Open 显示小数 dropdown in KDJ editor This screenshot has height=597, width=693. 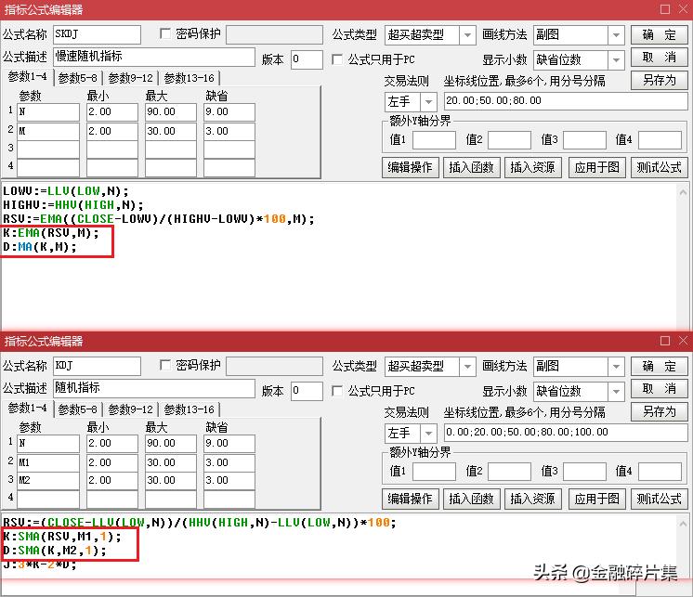tap(616, 392)
